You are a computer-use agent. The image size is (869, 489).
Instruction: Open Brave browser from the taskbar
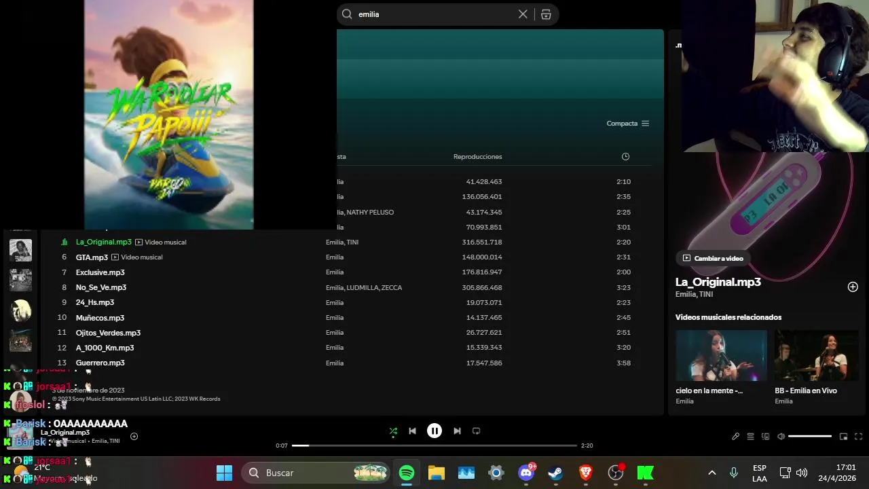tap(586, 473)
